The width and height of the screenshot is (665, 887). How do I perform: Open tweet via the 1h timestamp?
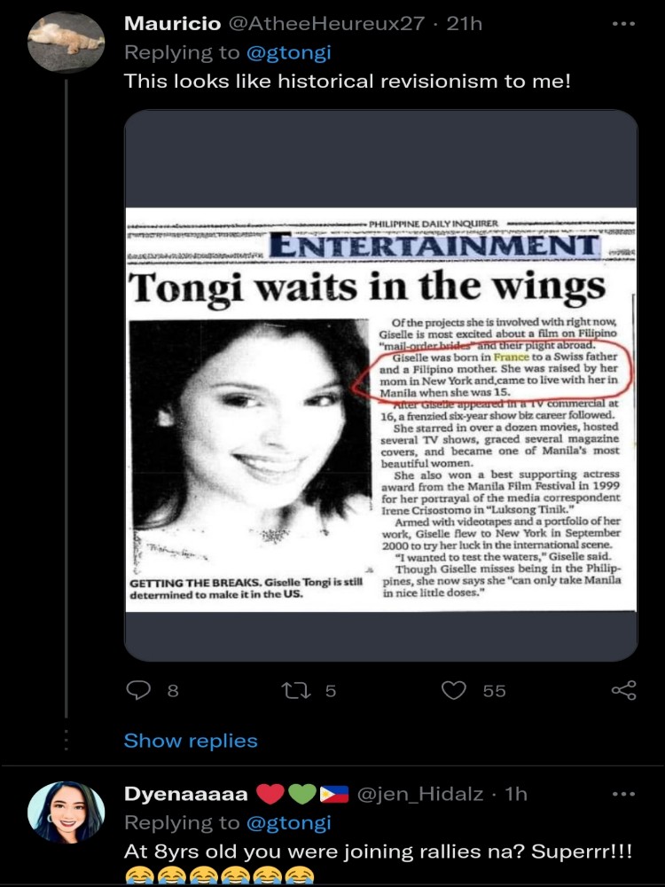pos(516,794)
